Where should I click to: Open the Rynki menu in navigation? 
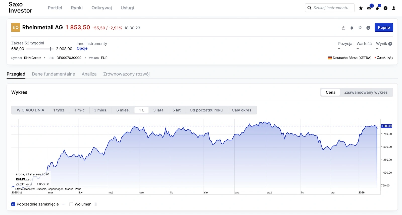click(77, 8)
